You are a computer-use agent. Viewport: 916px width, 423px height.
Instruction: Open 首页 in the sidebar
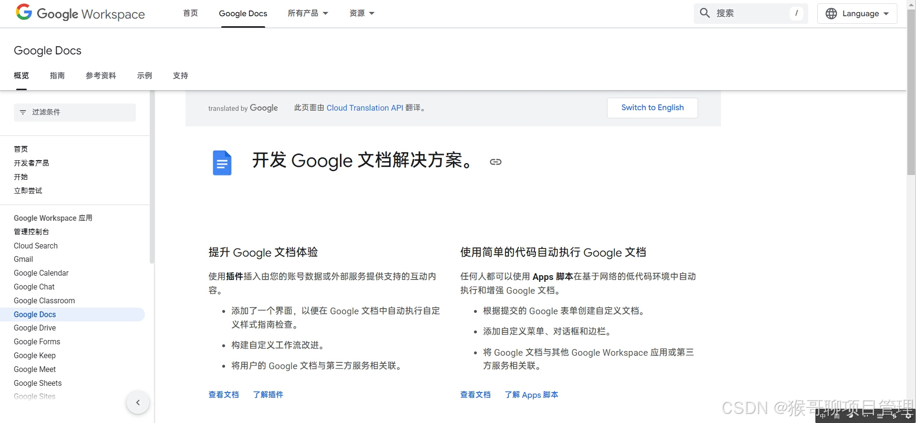tap(21, 149)
